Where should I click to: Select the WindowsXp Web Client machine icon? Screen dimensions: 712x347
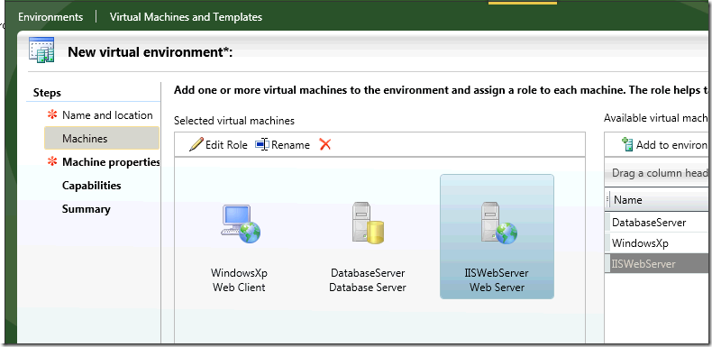(x=241, y=224)
